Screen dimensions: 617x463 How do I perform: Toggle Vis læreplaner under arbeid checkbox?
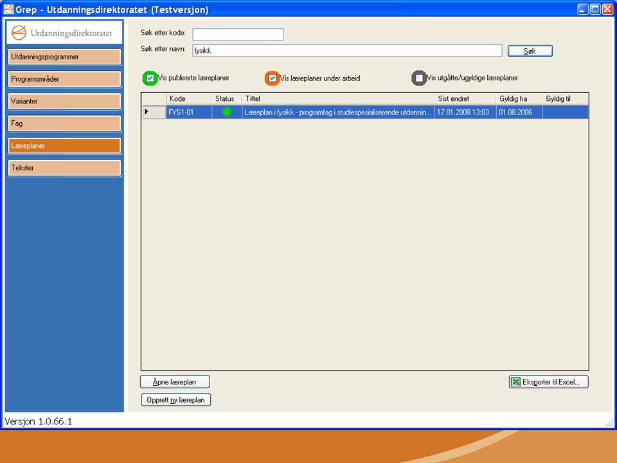(x=272, y=78)
